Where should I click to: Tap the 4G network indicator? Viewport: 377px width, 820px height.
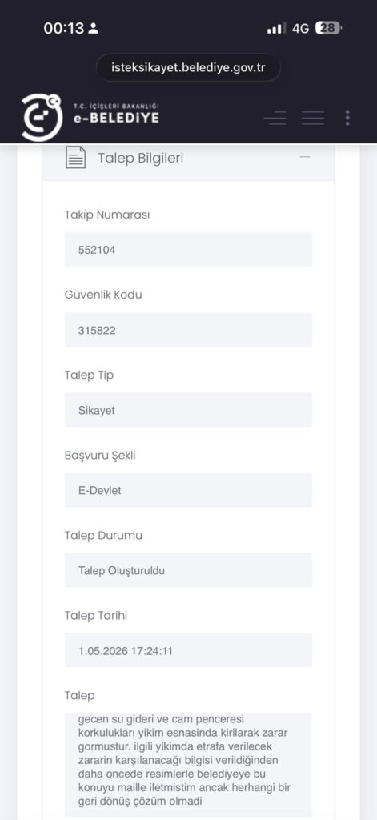point(301,28)
